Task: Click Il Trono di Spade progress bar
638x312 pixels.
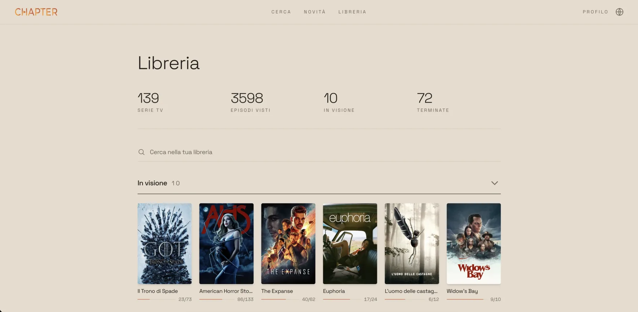Action: 156,299
